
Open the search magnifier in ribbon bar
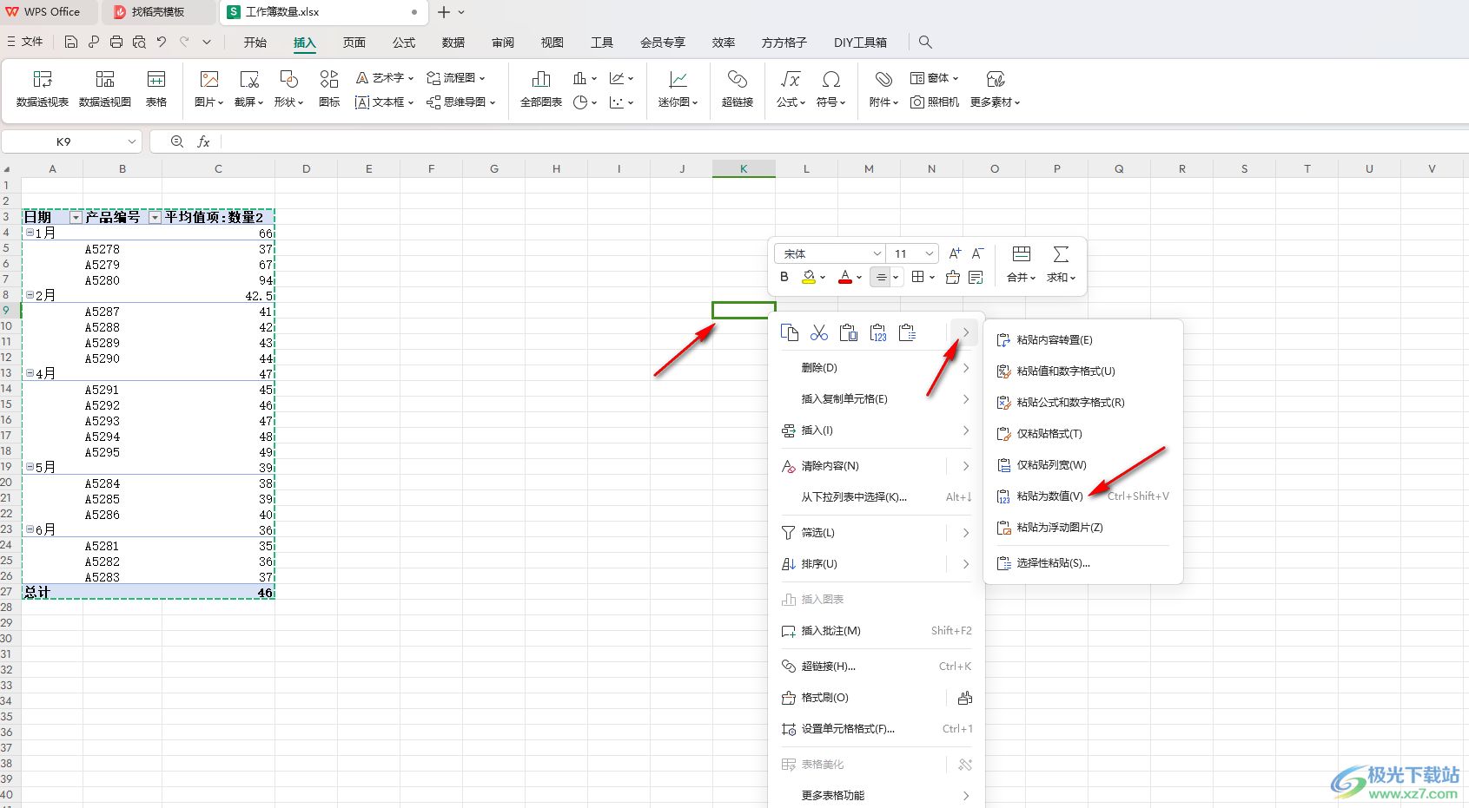click(925, 42)
